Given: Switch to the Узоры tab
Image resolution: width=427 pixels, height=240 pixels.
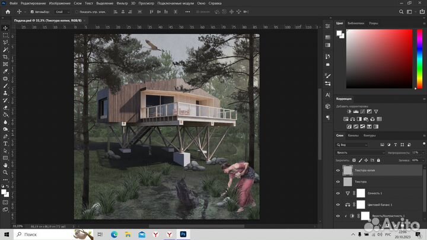Looking at the screenshot, I should [374, 23].
